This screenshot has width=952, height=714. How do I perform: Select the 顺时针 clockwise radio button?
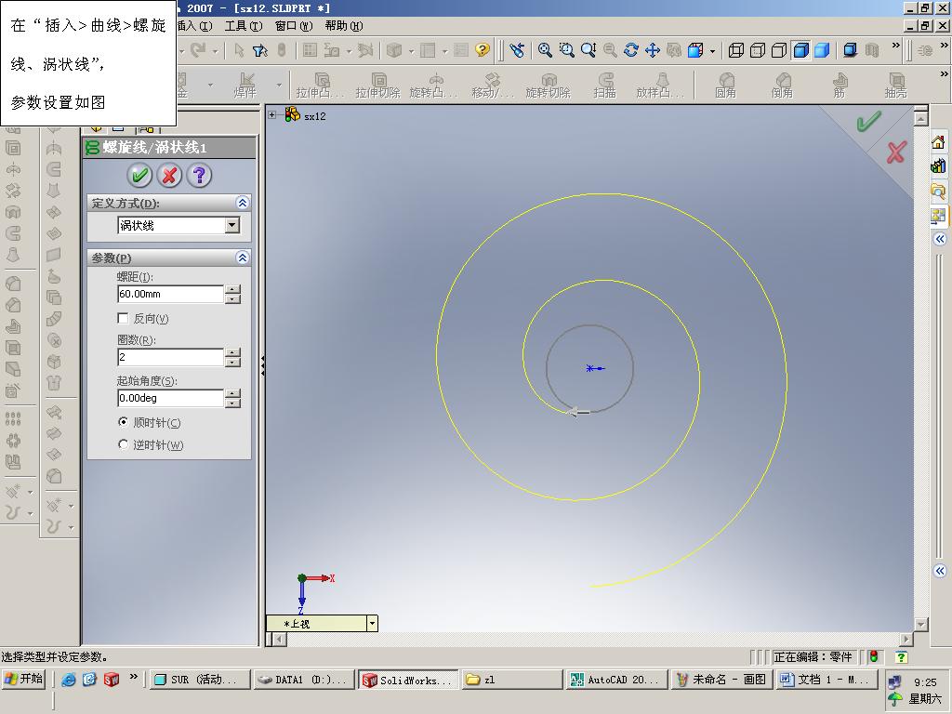124,422
